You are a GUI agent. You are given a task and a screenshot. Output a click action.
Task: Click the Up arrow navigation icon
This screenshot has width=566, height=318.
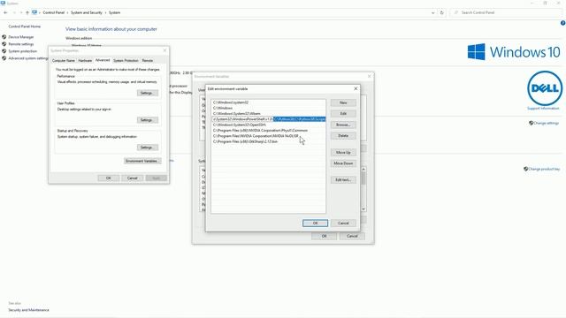coord(27,12)
